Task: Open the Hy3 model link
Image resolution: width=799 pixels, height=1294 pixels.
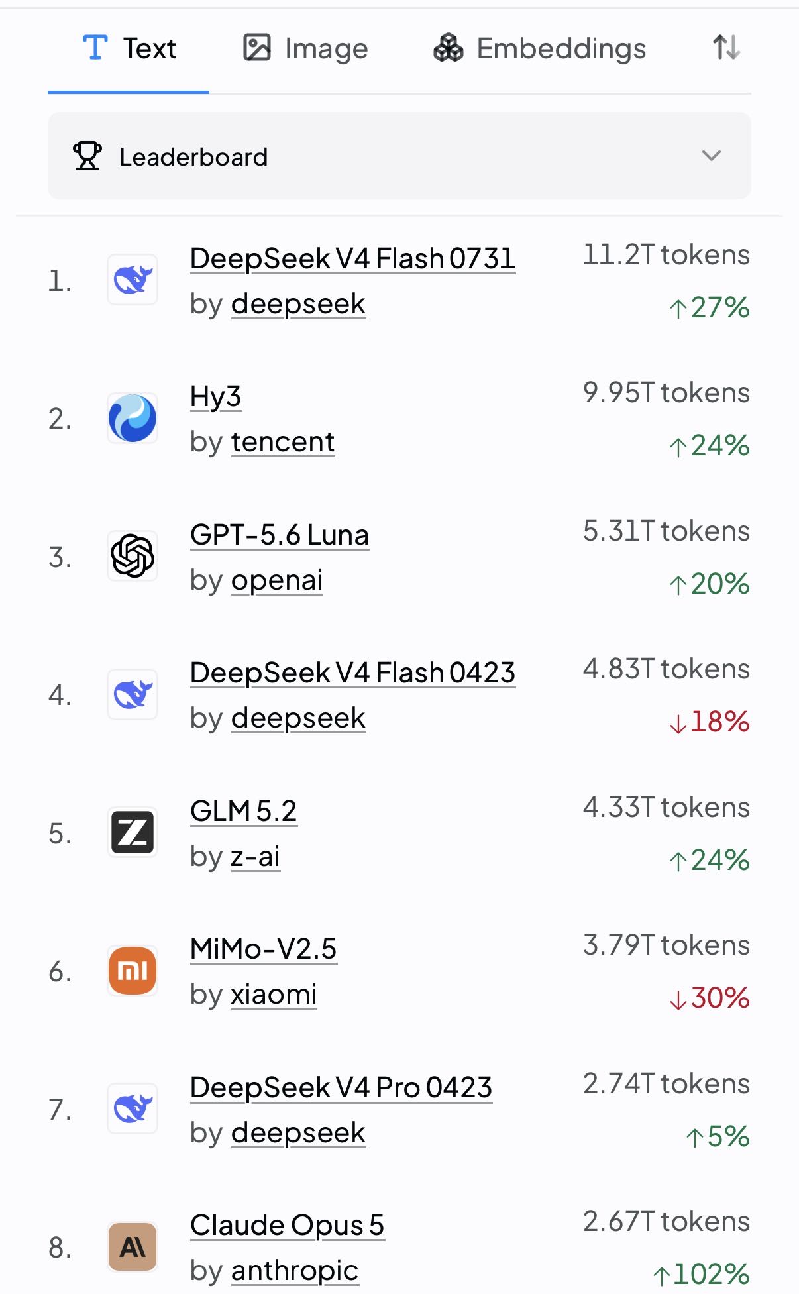Action: click(x=215, y=397)
